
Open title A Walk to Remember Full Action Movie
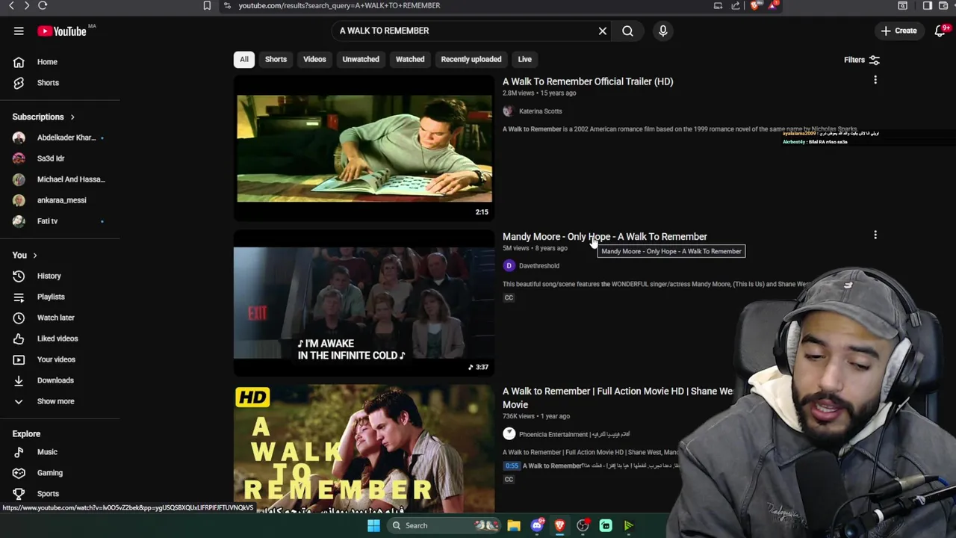tap(618, 398)
